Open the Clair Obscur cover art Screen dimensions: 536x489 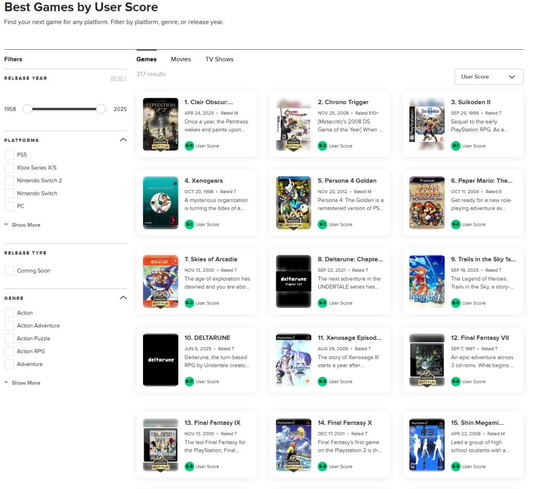click(161, 125)
